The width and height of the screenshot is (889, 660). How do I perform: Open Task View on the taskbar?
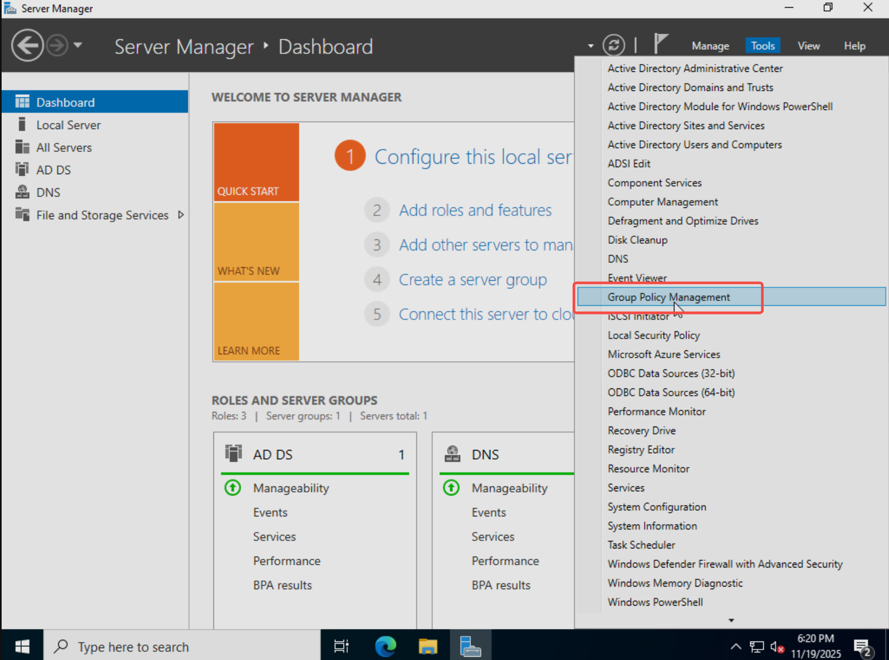pos(341,646)
